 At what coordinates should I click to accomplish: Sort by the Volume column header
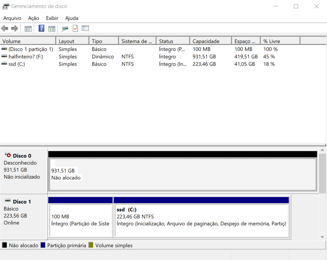28,41
